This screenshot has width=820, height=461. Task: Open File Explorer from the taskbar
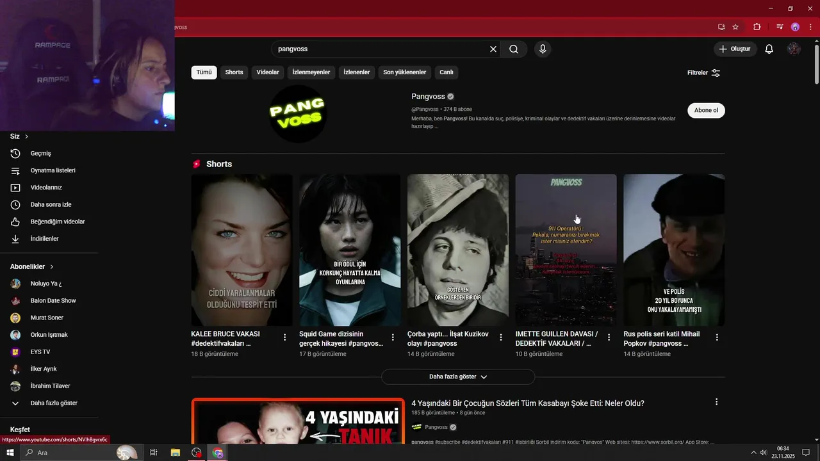tap(175, 453)
